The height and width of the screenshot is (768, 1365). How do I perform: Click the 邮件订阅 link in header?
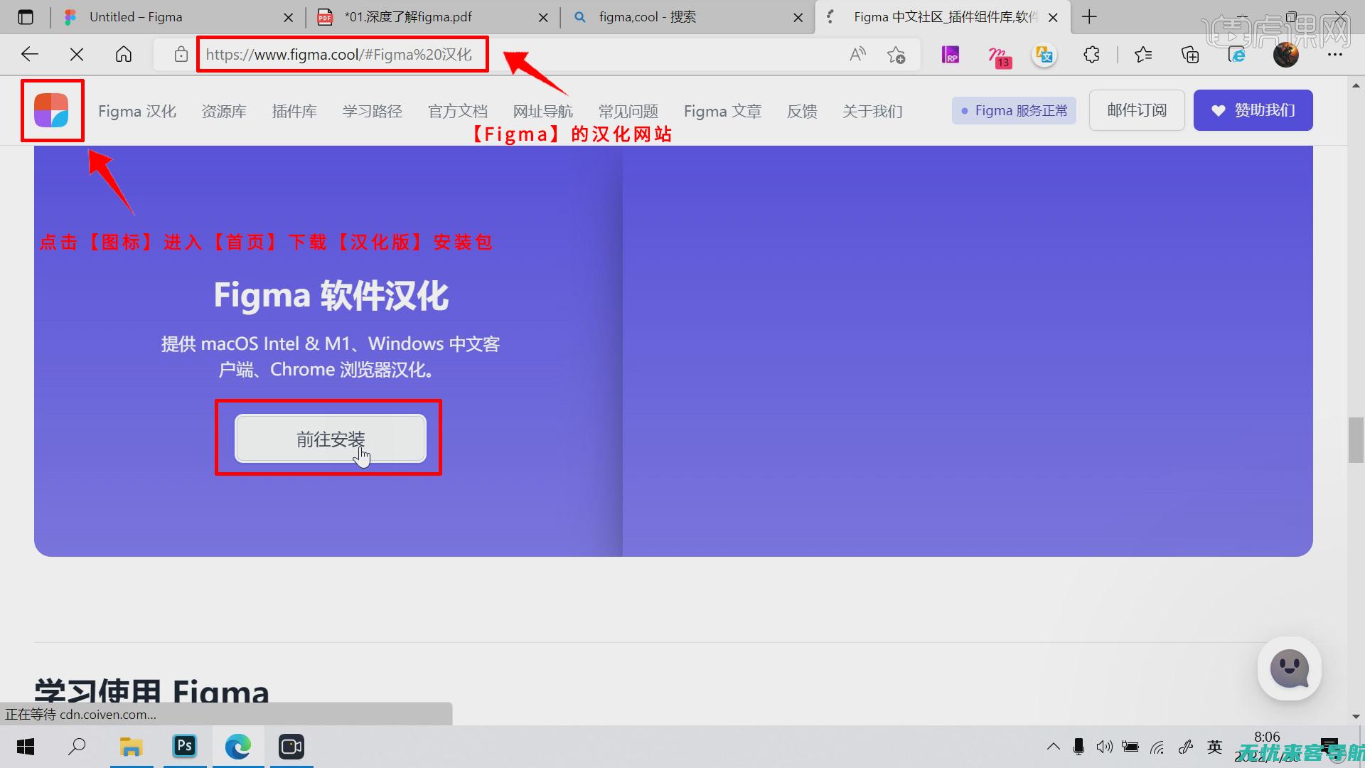coord(1137,110)
